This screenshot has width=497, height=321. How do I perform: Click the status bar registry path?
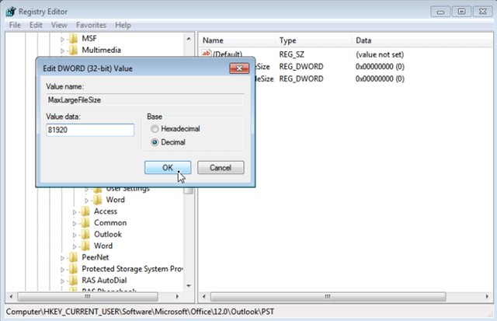[140, 312]
